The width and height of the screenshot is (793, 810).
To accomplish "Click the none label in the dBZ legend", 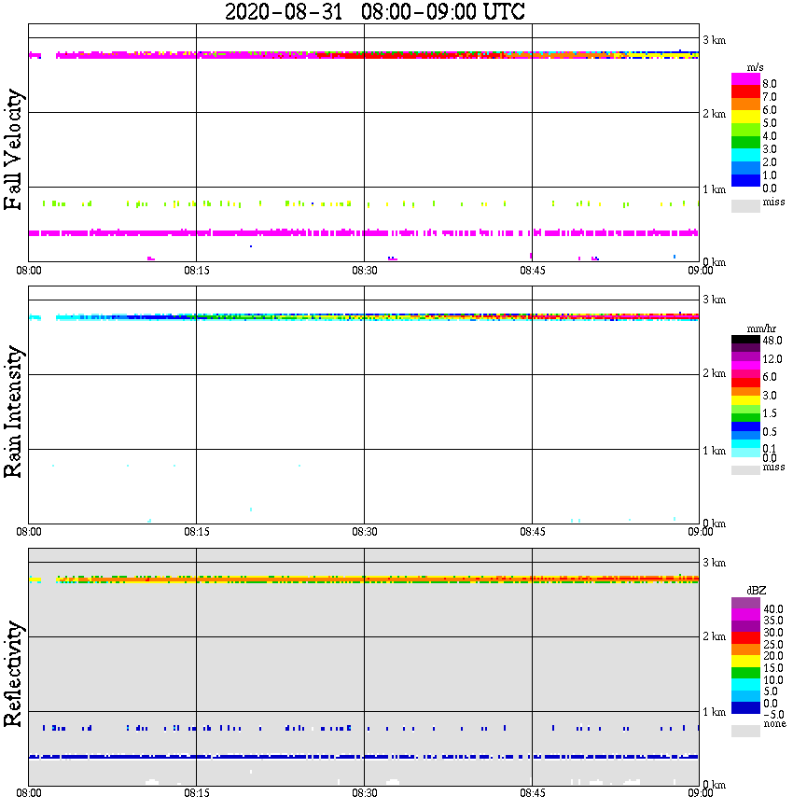I will click(774, 724).
